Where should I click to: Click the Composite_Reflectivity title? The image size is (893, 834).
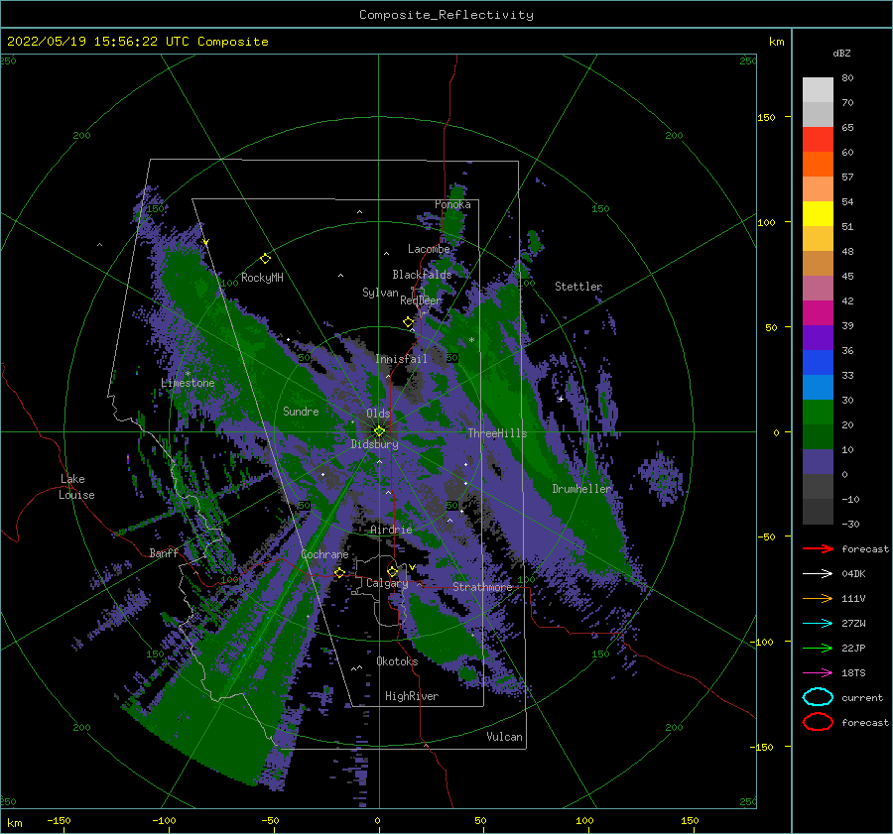tap(446, 15)
